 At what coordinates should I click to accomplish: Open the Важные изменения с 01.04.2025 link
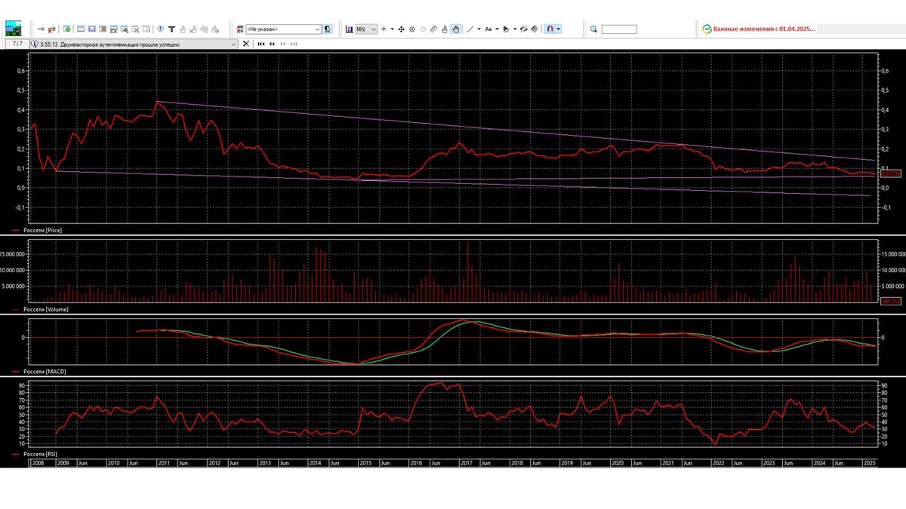click(764, 29)
